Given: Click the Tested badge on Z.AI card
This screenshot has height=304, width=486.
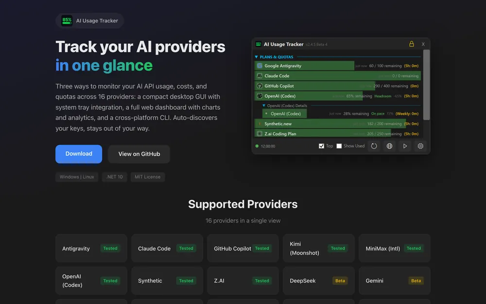Looking at the screenshot, I should (262, 281).
